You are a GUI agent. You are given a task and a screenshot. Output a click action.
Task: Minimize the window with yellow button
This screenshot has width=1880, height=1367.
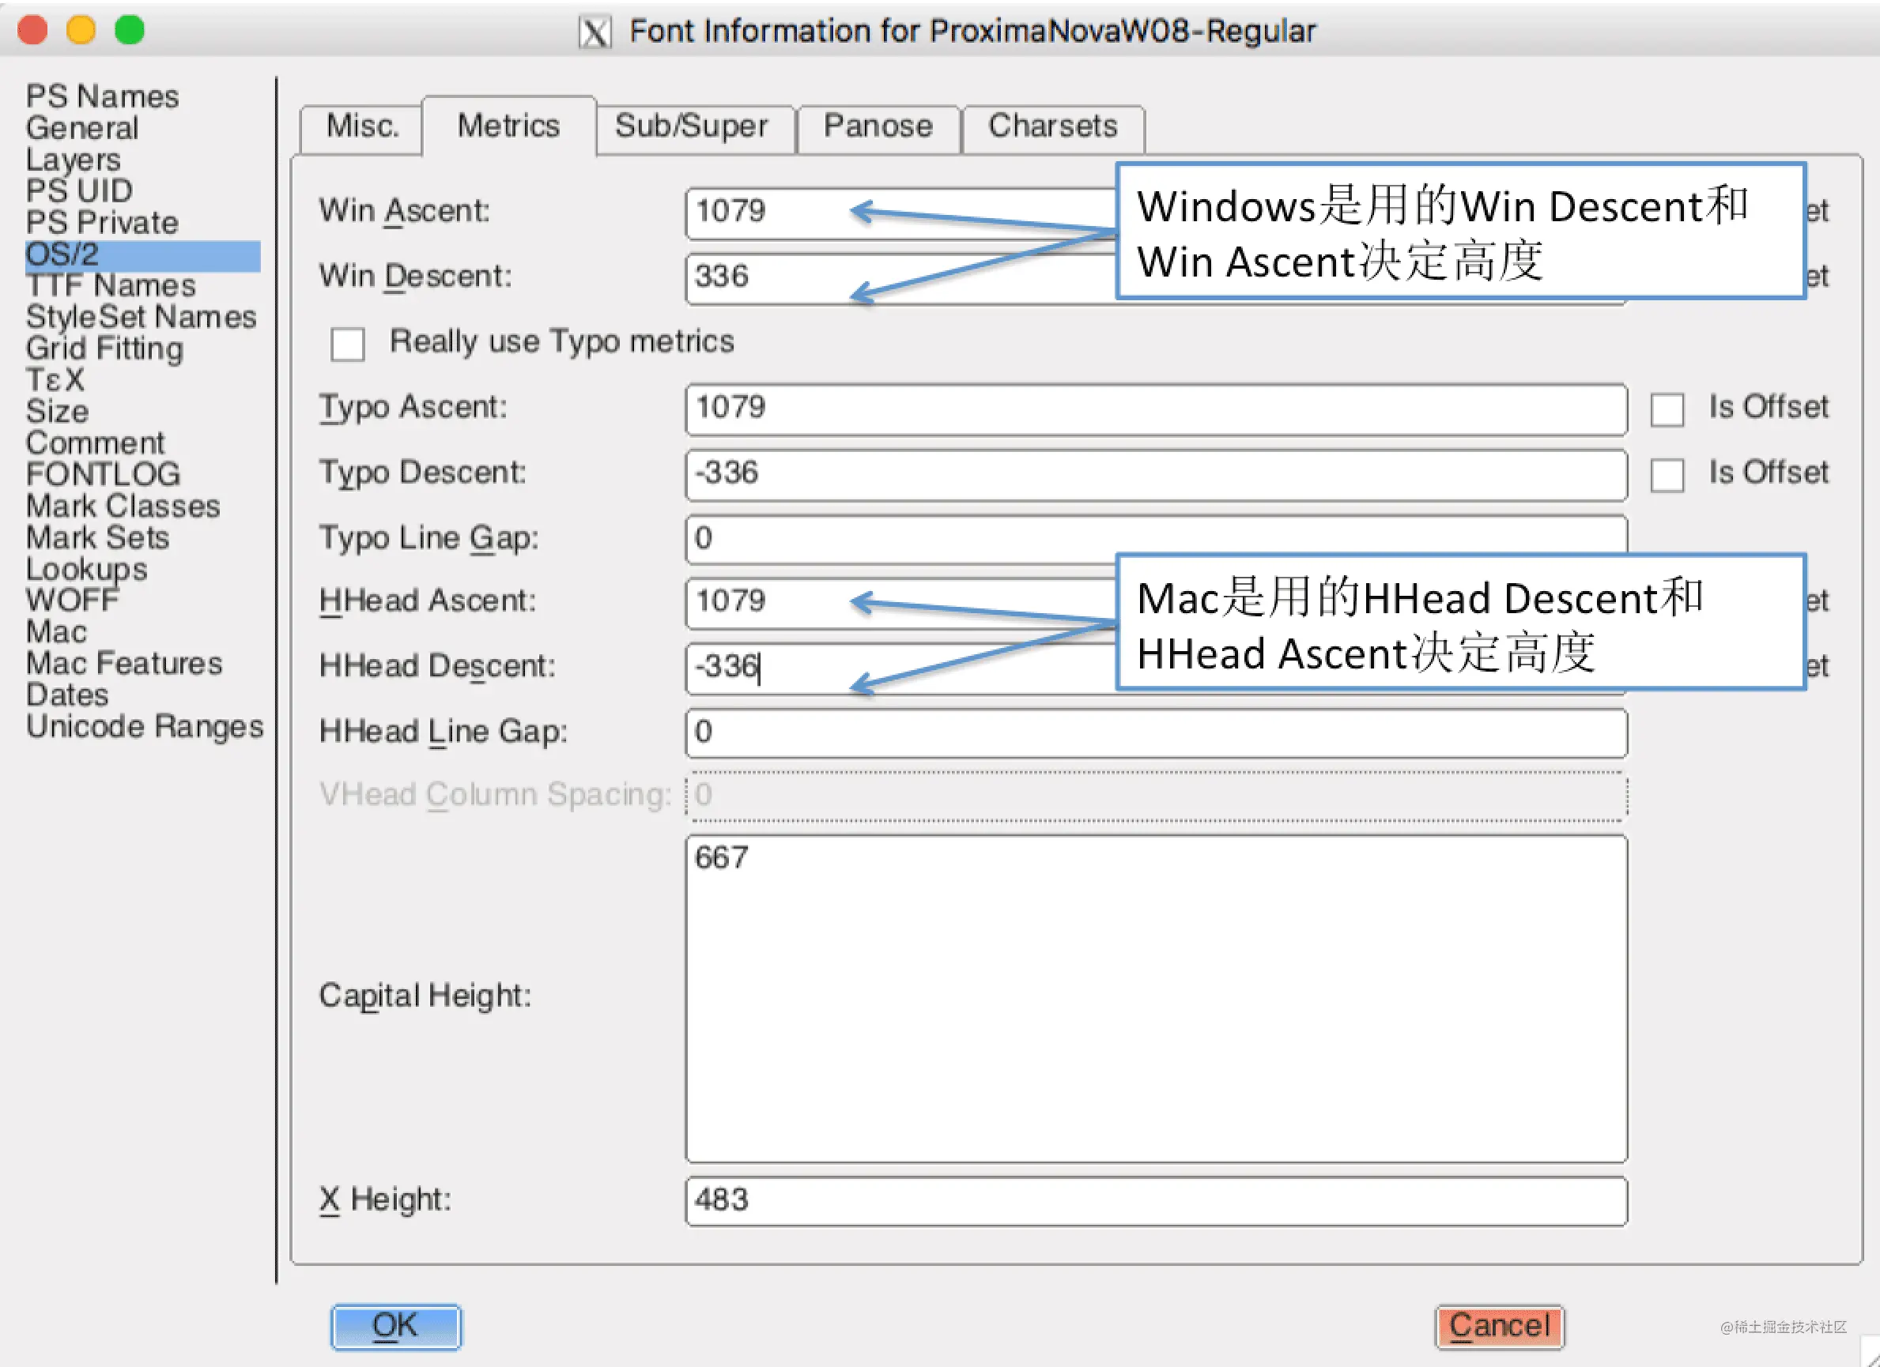click(x=81, y=30)
